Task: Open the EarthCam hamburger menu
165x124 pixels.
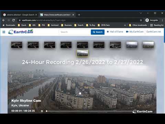Action: [x=4, y=32]
